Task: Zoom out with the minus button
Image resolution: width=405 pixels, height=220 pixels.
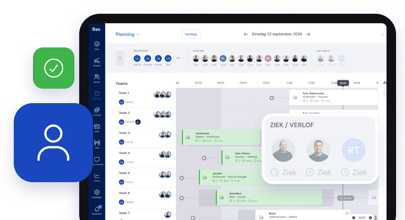Action: pos(354,218)
